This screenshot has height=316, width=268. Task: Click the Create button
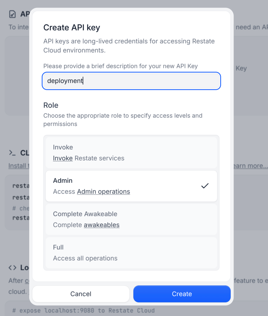pyautogui.click(x=182, y=294)
